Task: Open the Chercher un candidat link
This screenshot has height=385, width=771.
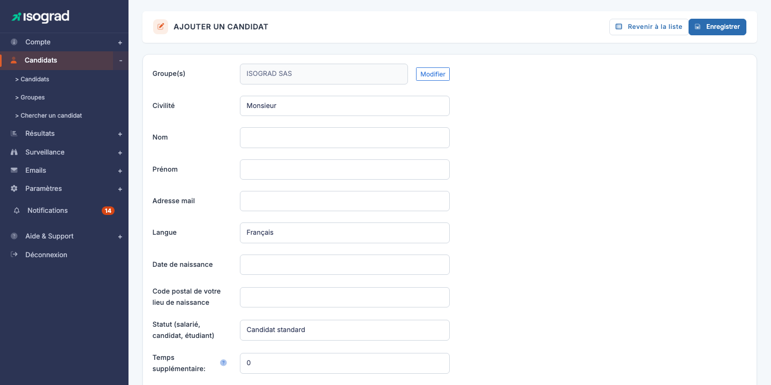Action: [49, 115]
